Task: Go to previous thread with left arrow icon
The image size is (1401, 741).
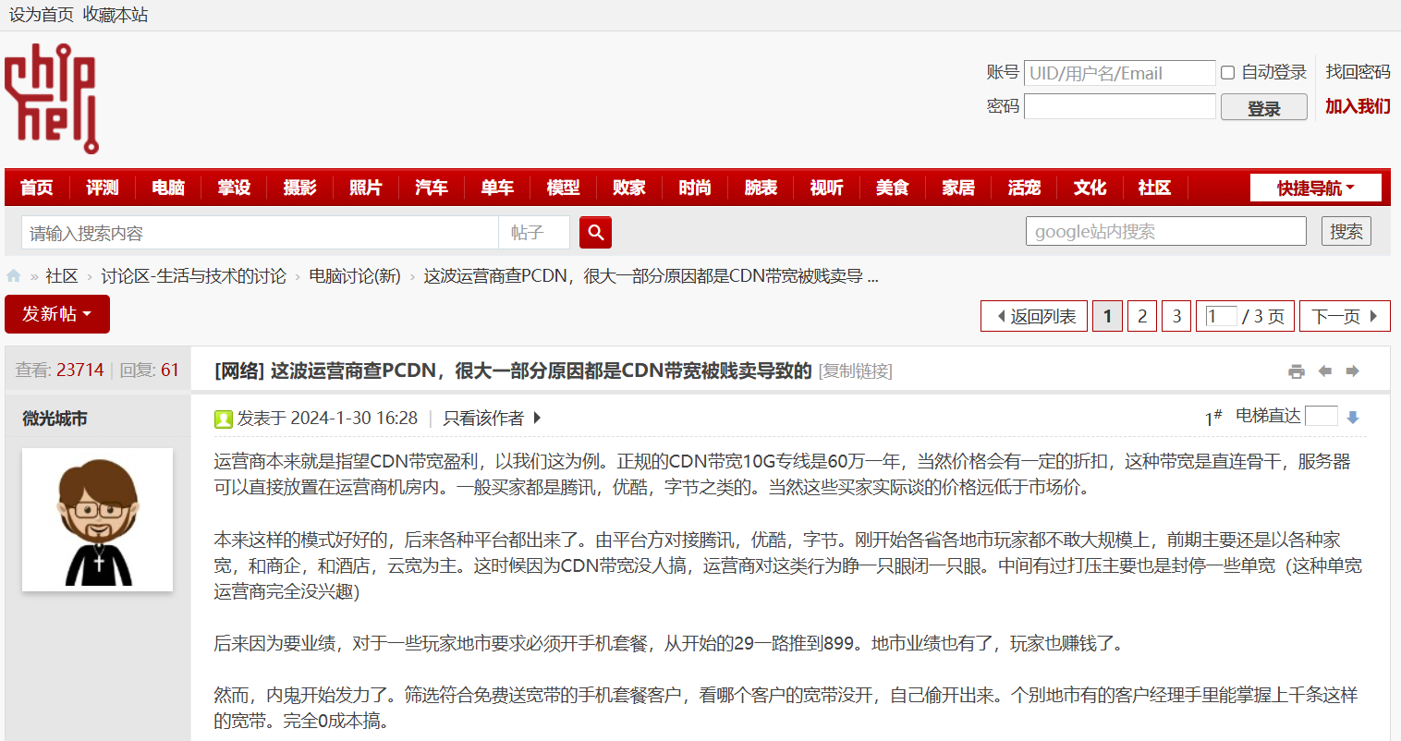Action: click(x=1325, y=371)
